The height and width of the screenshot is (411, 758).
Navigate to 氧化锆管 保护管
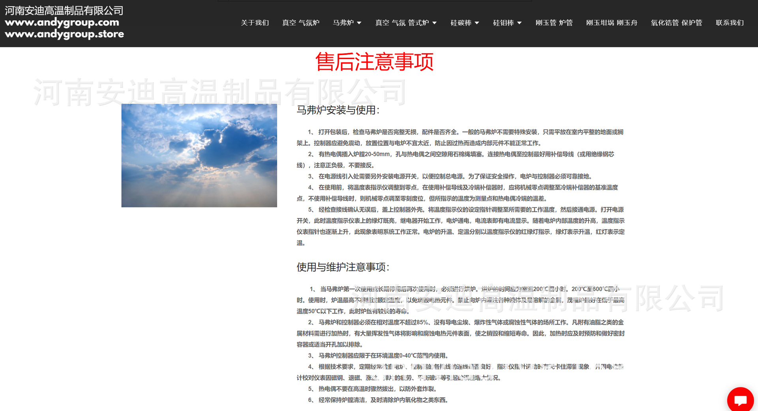[x=676, y=23]
